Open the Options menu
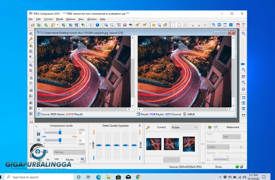 click(71, 19)
